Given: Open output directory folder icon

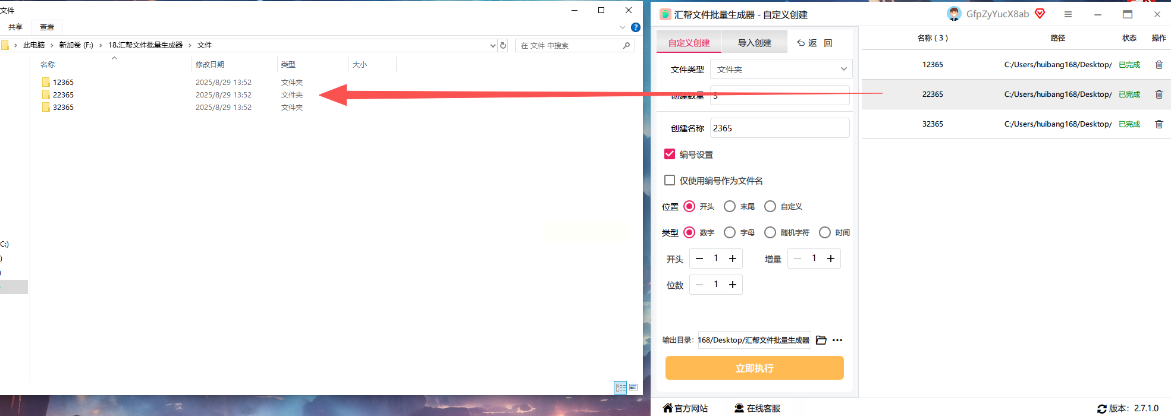Looking at the screenshot, I should coord(821,340).
